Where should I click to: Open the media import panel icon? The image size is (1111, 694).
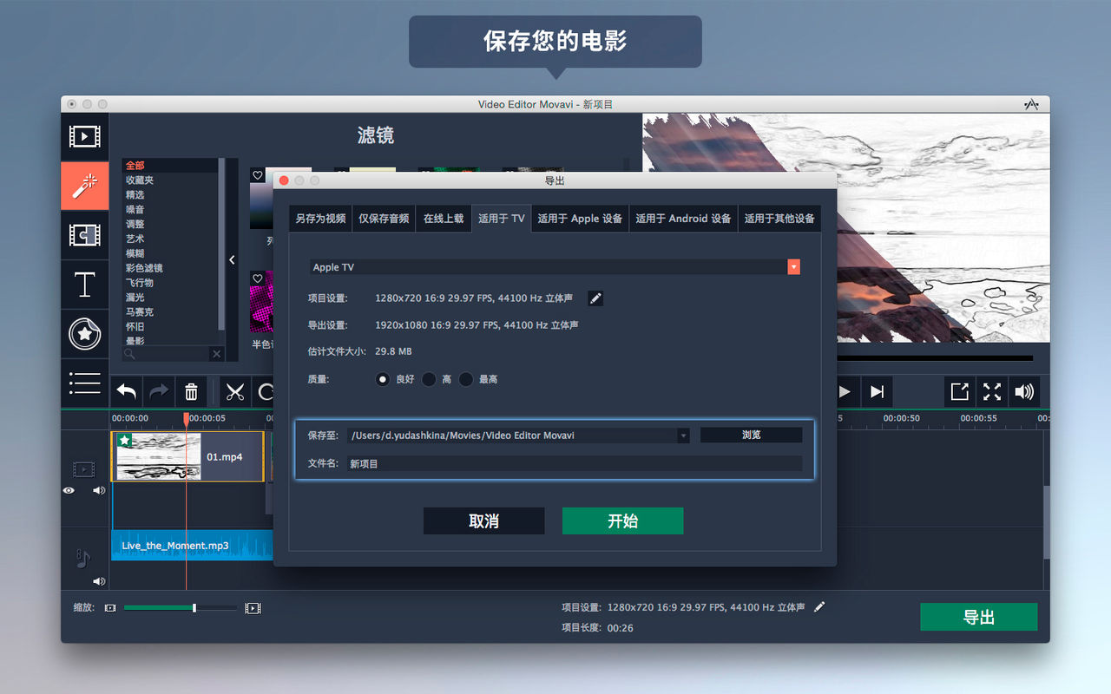84,136
